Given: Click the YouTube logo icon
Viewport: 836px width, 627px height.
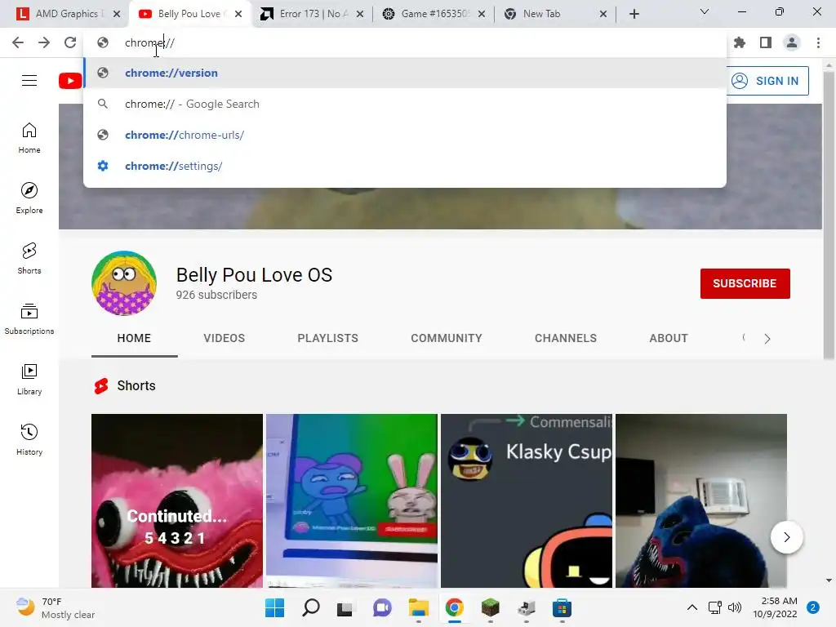Looking at the screenshot, I should click(x=70, y=81).
